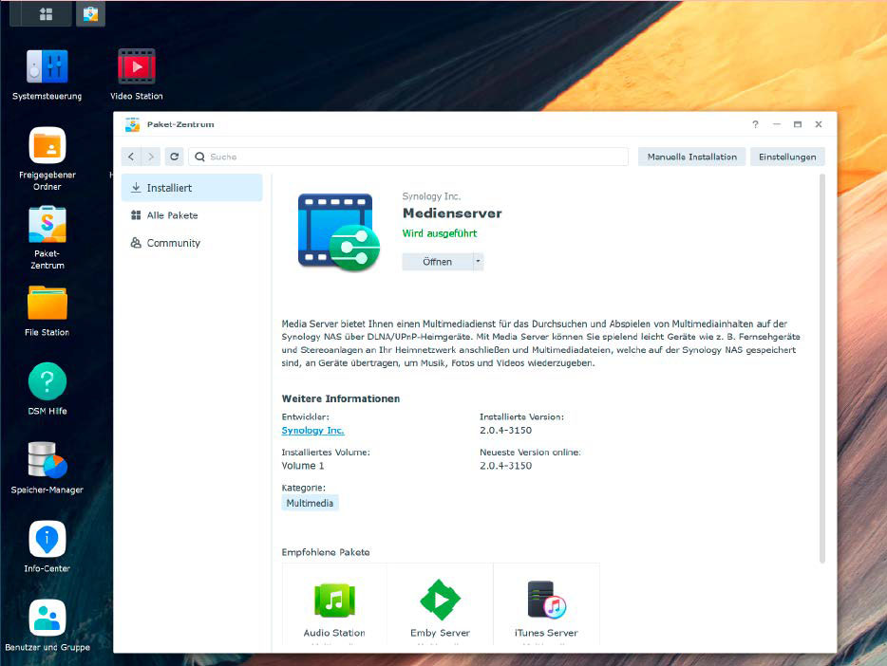Image resolution: width=887 pixels, height=666 pixels.
Task: Click the Multimedia category tag
Action: (310, 503)
